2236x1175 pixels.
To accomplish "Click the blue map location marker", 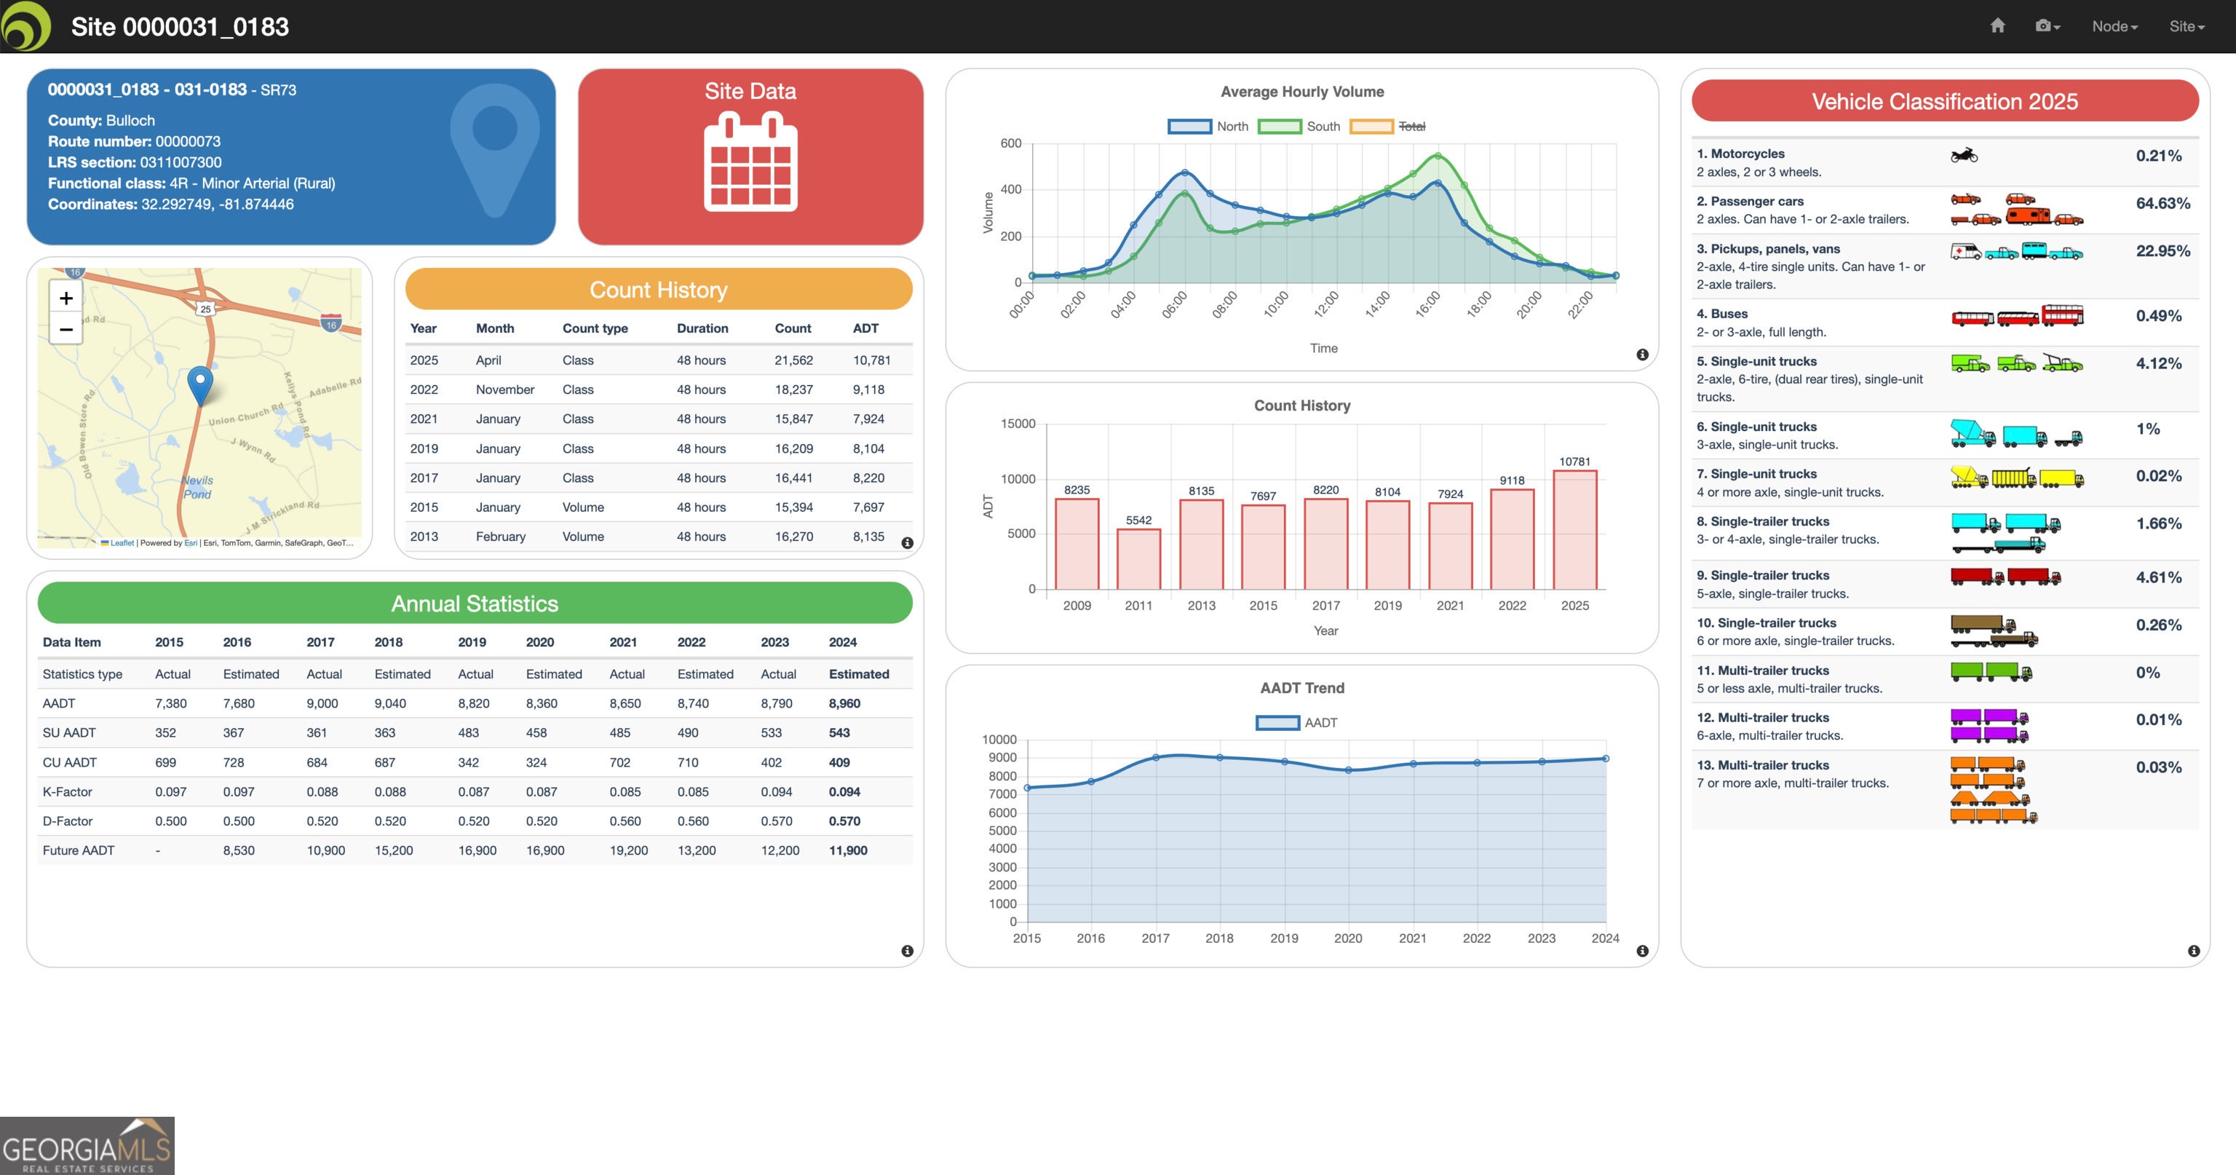I will (200, 383).
